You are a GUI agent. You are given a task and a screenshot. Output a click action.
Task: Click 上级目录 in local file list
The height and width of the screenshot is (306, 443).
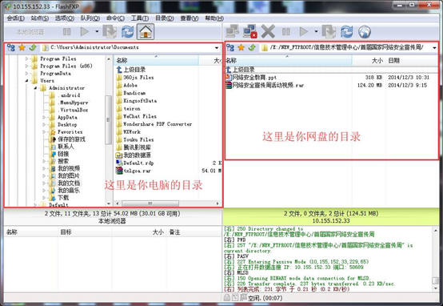(134, 70)
